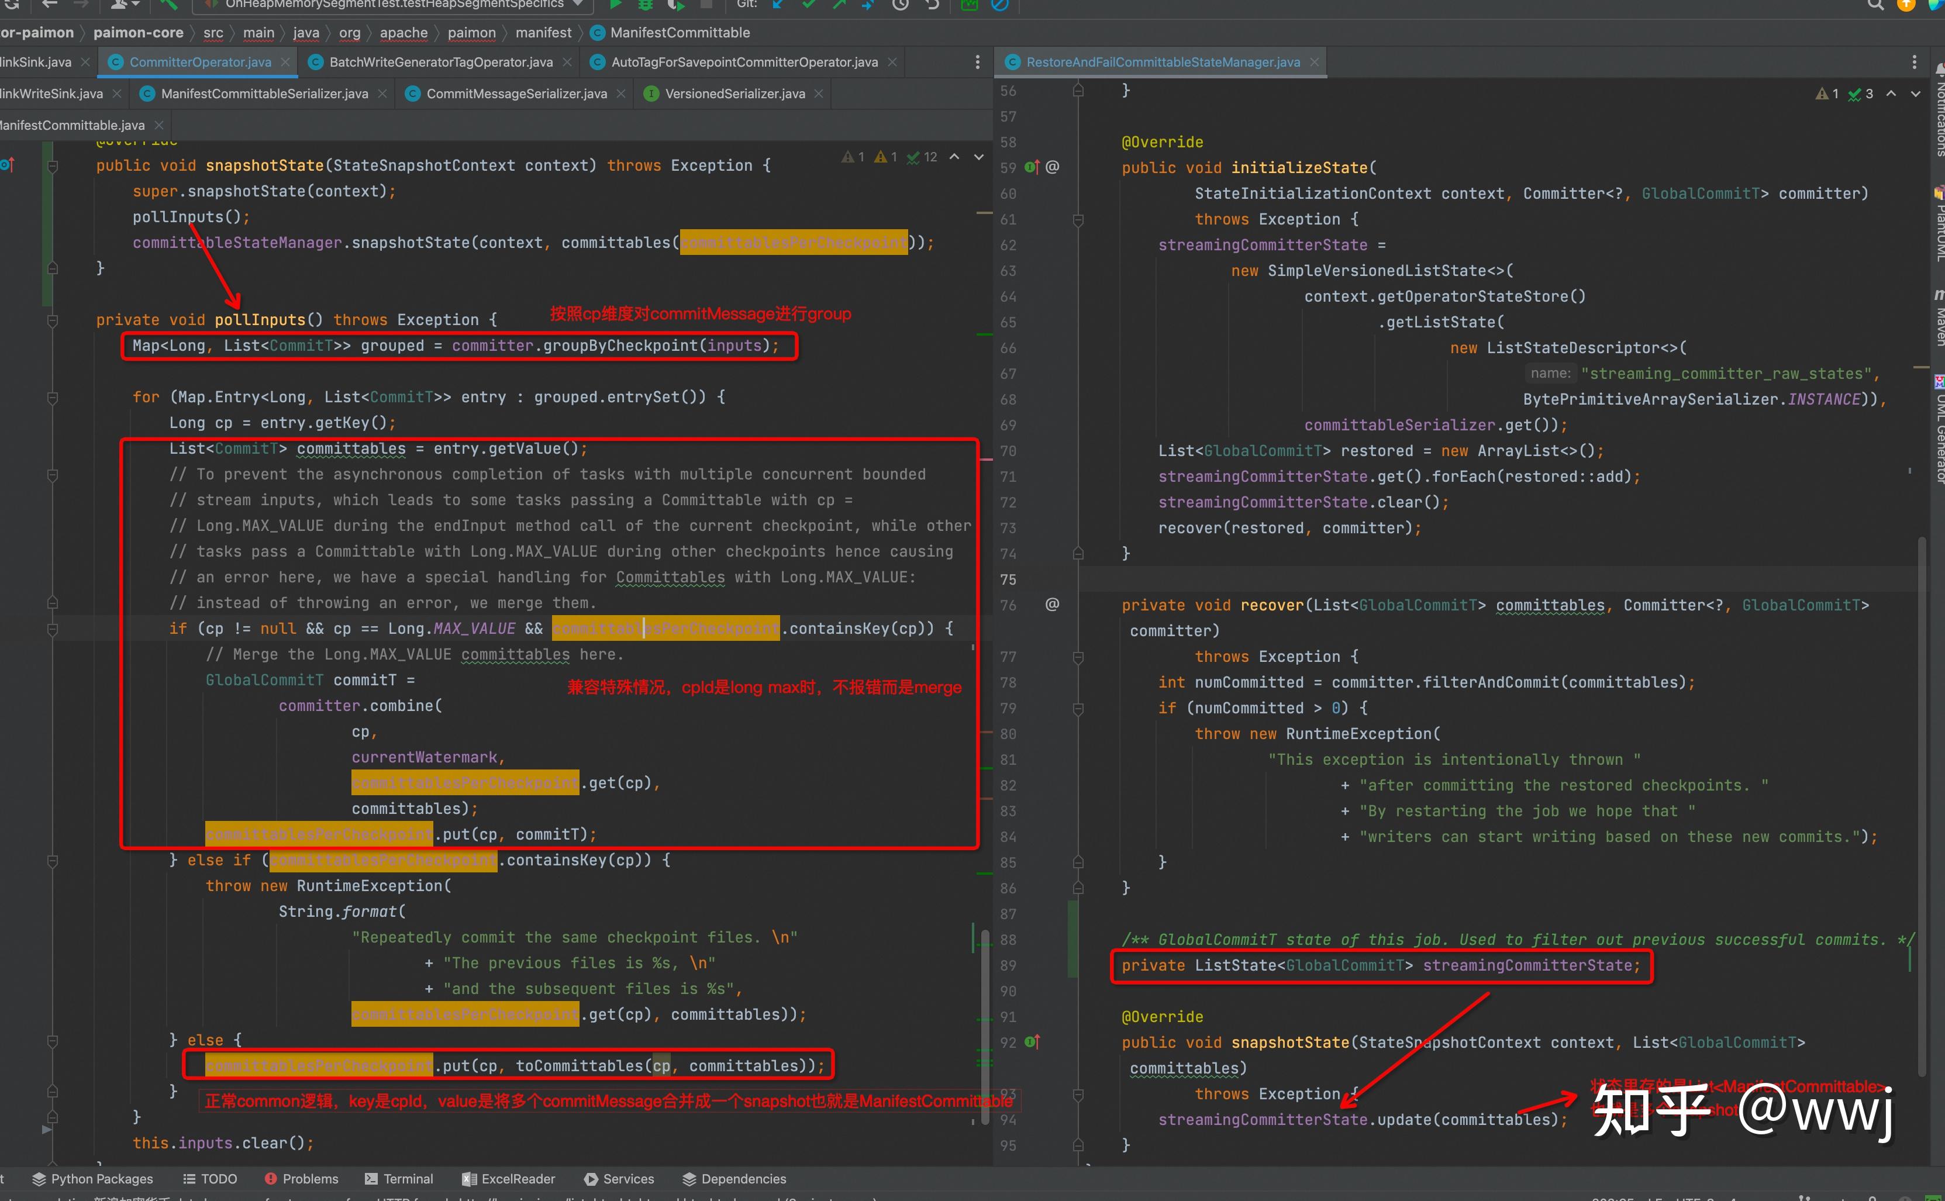The width and height of the screenshot is (1945, 1201).
Task: Close the CommitMessageSerializer.java tab
Action: (x=621, y=94)
